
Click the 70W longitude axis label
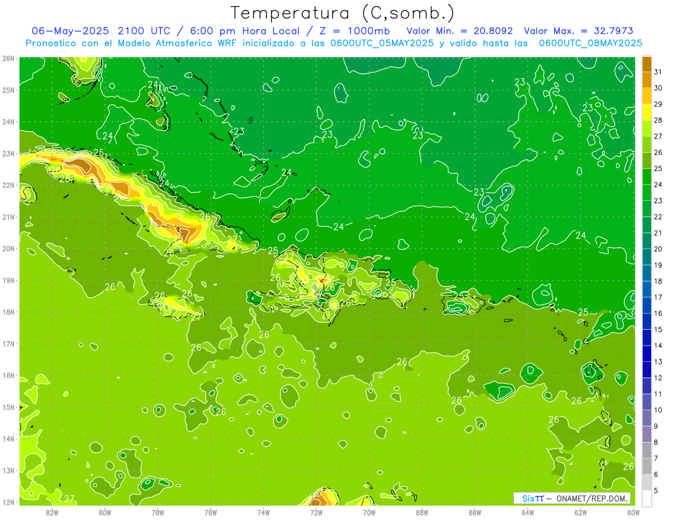coord(369,512)
